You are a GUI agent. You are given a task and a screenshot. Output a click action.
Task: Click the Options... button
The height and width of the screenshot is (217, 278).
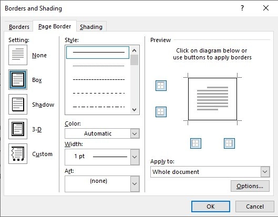(x=250, y=186)
